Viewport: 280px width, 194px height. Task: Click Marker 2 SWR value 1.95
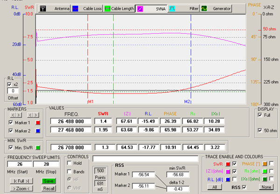103,130
